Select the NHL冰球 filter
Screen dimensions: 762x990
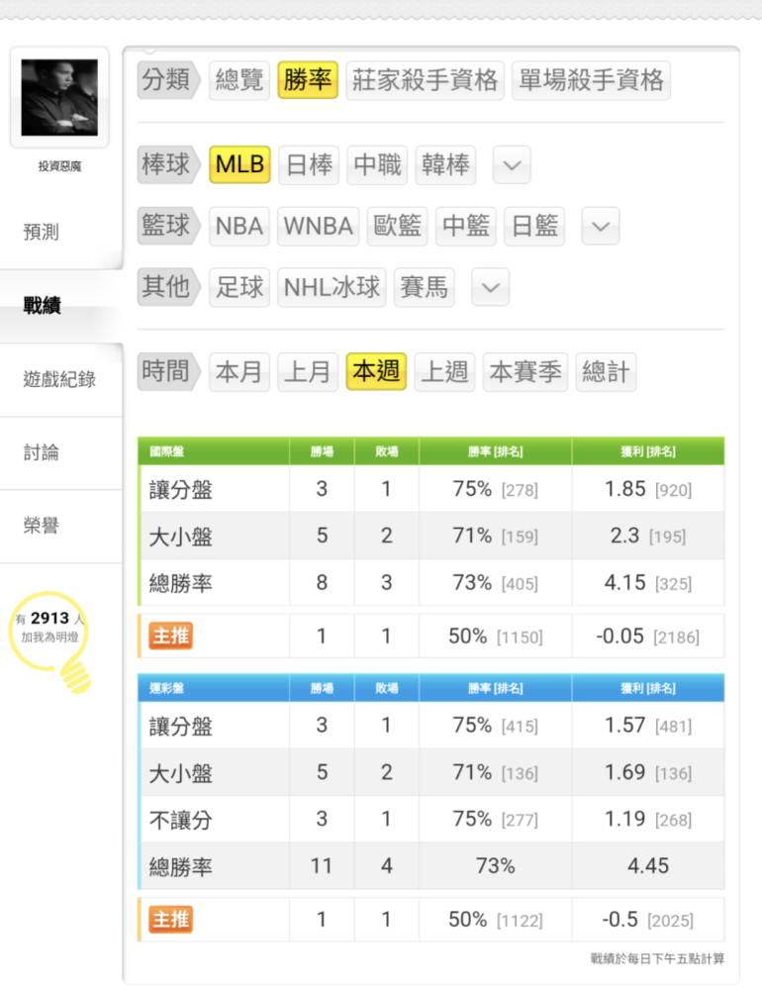pos(333,287)
